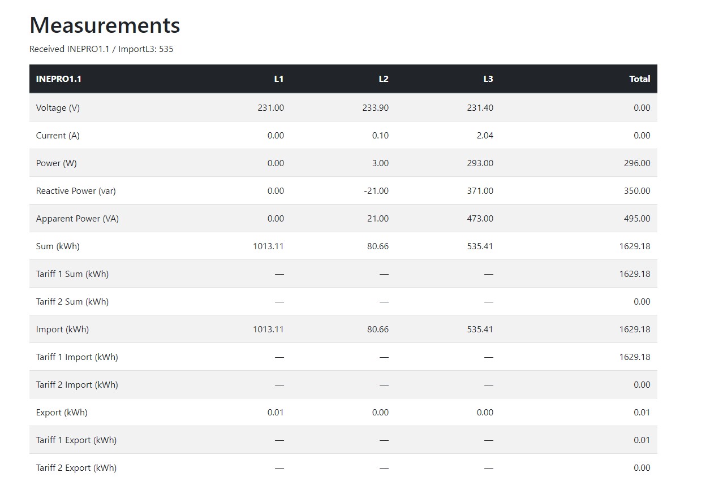The width and height of the screenshot is (710, 477).
Task: Click the L1 column header
Action: (x=278, y=79)
